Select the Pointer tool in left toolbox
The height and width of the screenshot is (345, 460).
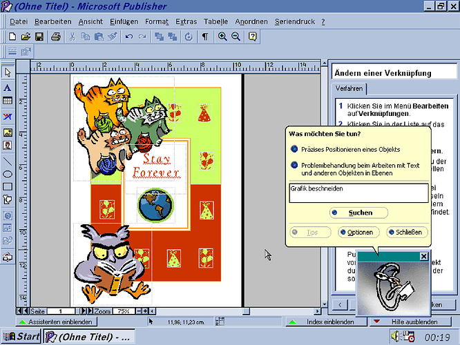[x=8, y=72]
